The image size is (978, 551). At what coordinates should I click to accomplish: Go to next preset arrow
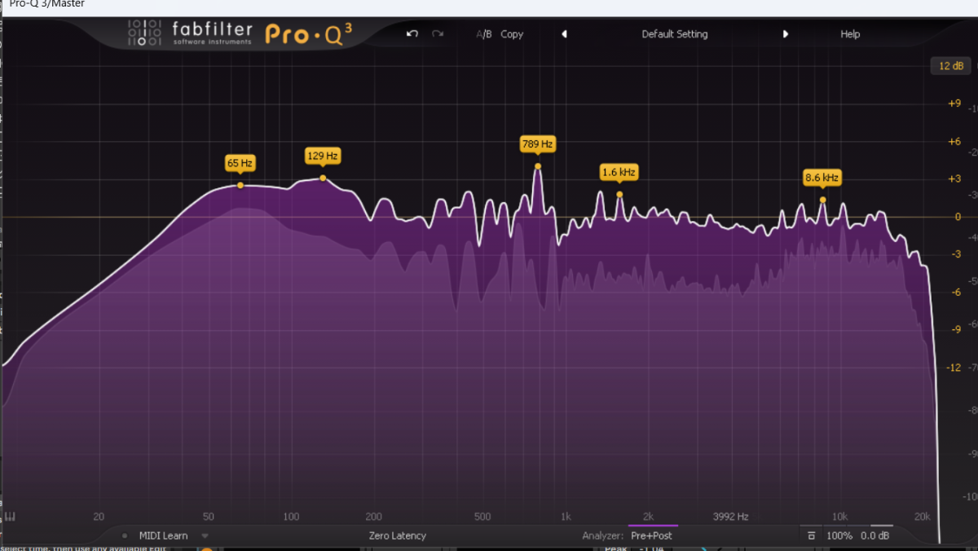click(x=786, y=34)
